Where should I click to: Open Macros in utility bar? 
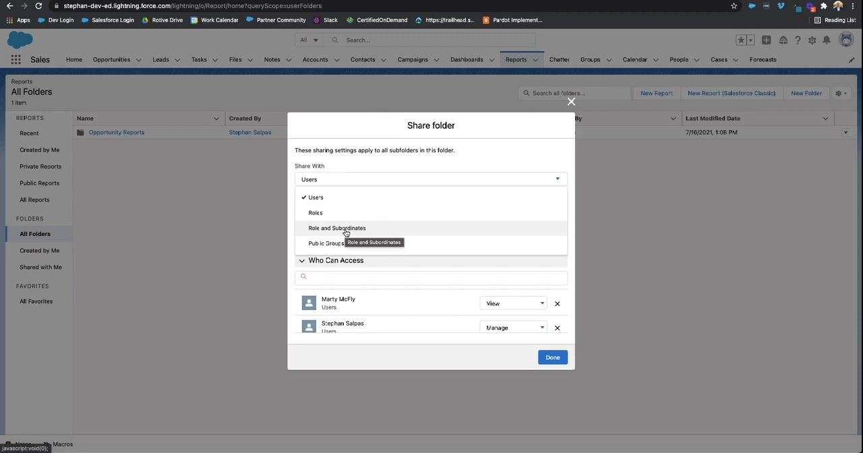[63, 445]
